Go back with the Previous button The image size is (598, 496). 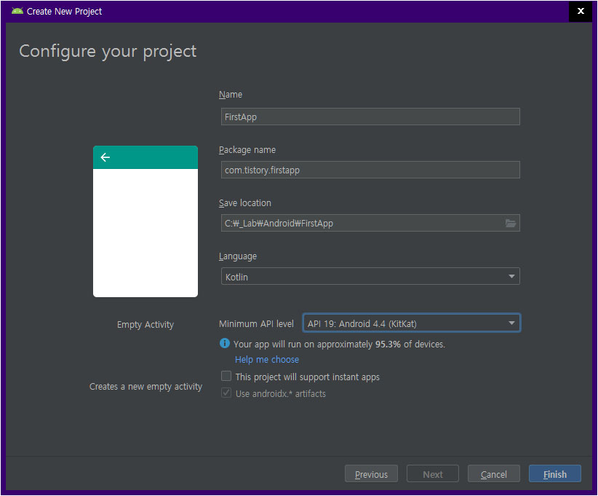tap(371, 474)
